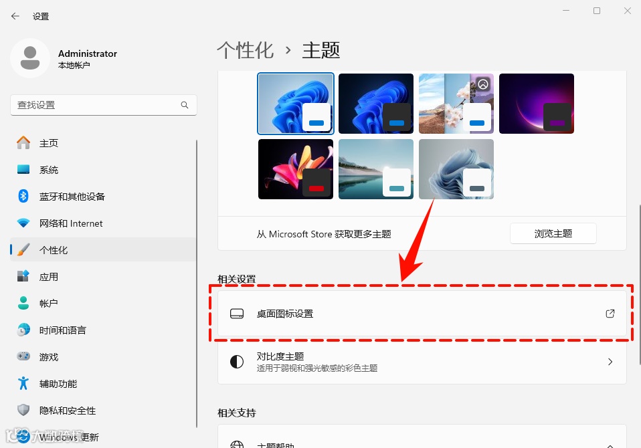The width and height of the screenshot is (641, 448).
Task: Click the Administrator account name
Action: 88,53
